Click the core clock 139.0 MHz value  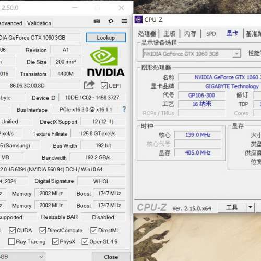tap(198, 135)
